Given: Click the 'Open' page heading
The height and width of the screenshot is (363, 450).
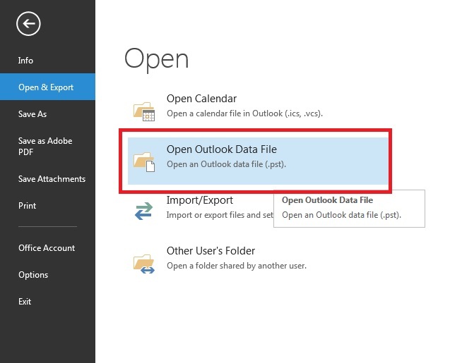Looking at the screenshot, I should point(157,59).
